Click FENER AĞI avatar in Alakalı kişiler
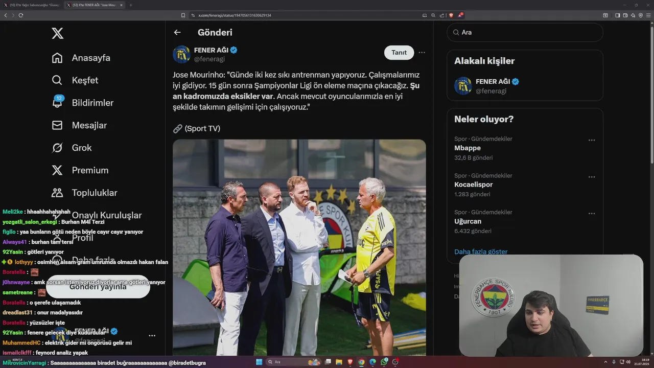Image resolution: width=654 pixels, height=368 pixels. 463,86
